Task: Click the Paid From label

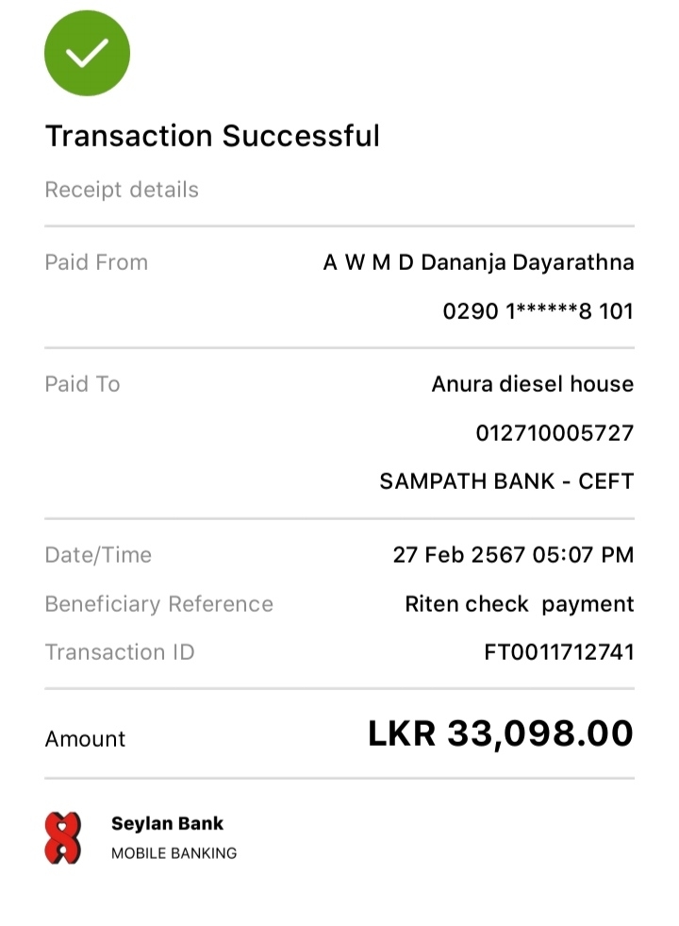Action: 96,262
